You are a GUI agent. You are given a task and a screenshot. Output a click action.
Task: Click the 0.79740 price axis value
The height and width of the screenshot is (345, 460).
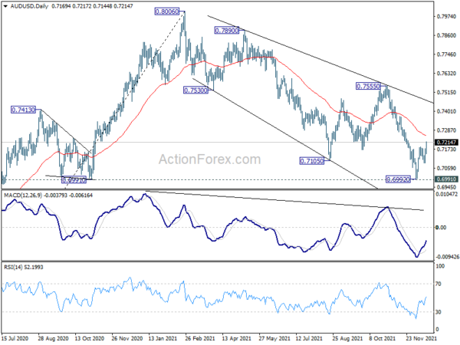coord(446,17)
